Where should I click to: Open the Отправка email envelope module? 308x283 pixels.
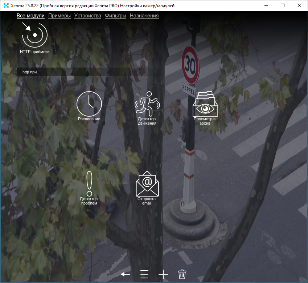(147, 184)
